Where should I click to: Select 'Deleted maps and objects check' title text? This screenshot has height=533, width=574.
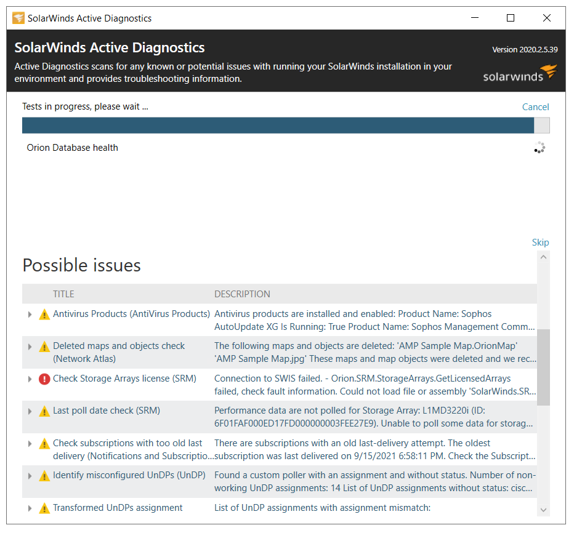pos(119,352)
